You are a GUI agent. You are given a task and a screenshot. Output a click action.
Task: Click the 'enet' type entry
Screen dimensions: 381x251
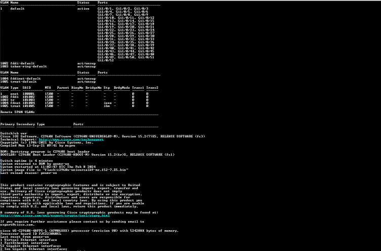[14, 94]
